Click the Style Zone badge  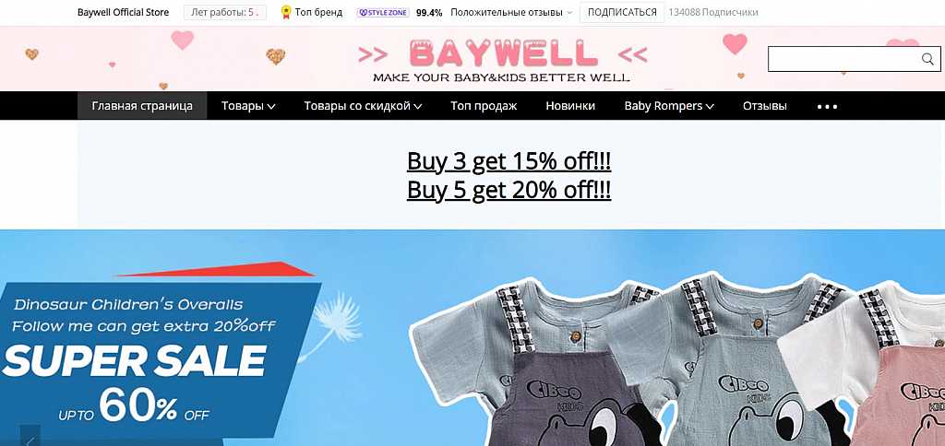(x=383, y=12)
